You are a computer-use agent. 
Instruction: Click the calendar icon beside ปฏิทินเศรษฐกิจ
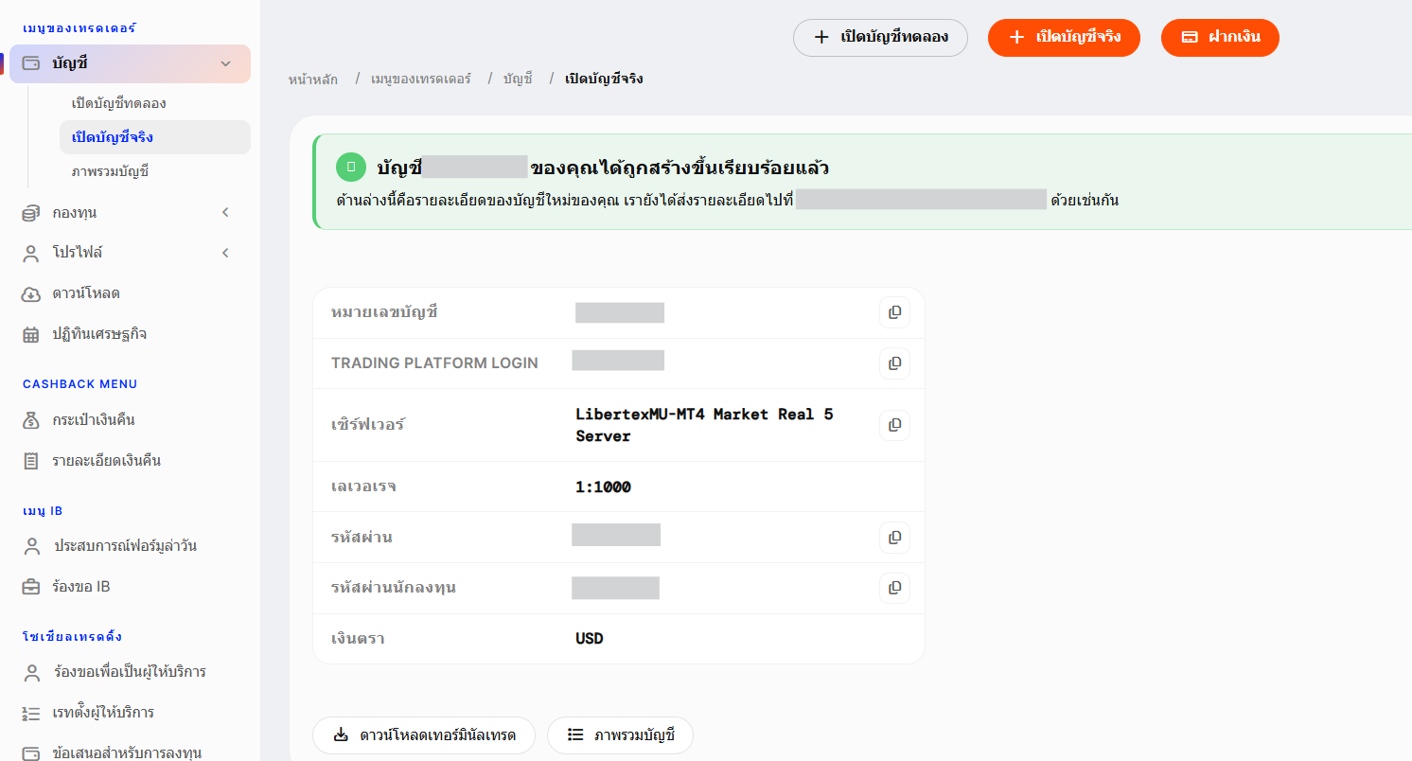pyautogui.click(x=31, y=334)
